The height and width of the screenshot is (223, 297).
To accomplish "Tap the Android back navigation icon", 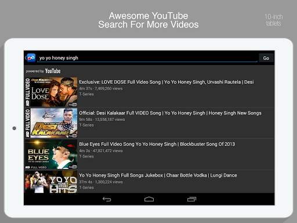I will point(107,199).
